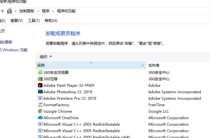Select the Microsoft OneDrive entry
This screenshot has width=210, height=138.
click(61, 118)
